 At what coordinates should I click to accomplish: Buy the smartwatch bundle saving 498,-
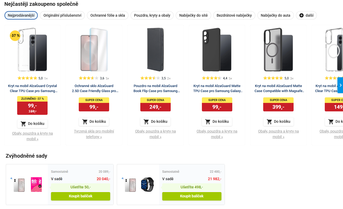tap(192, 196)
